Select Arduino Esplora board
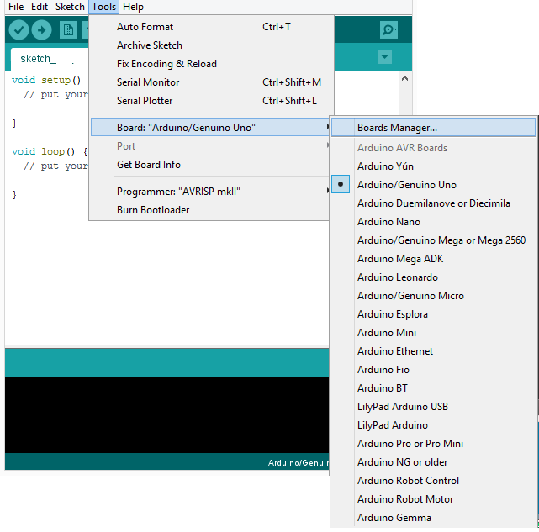 (x=433, y=314)
